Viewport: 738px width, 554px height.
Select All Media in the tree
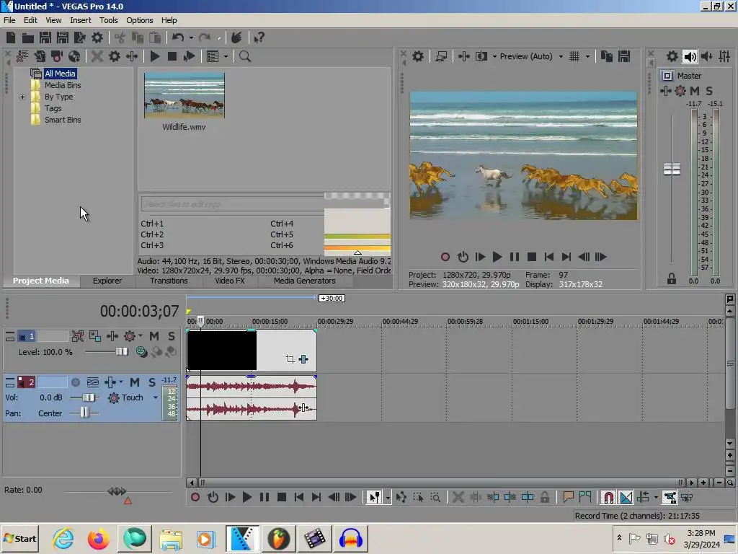(60, 74)
